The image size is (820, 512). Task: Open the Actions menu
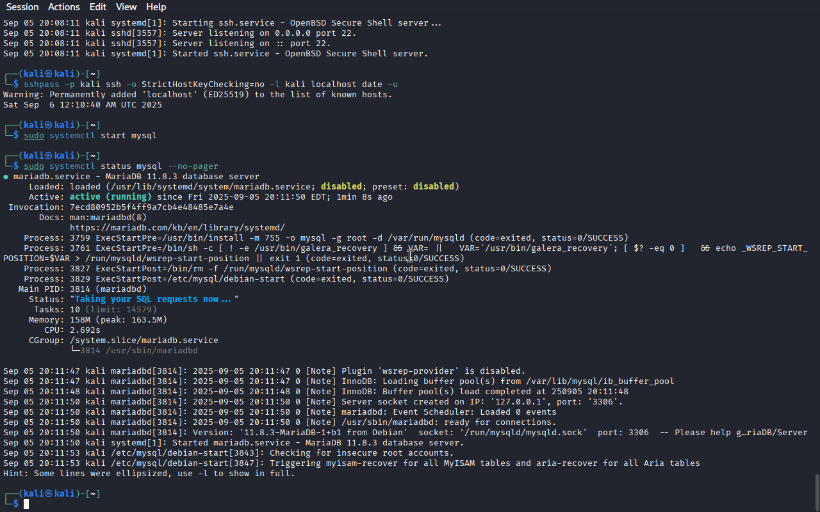point(64,7)
